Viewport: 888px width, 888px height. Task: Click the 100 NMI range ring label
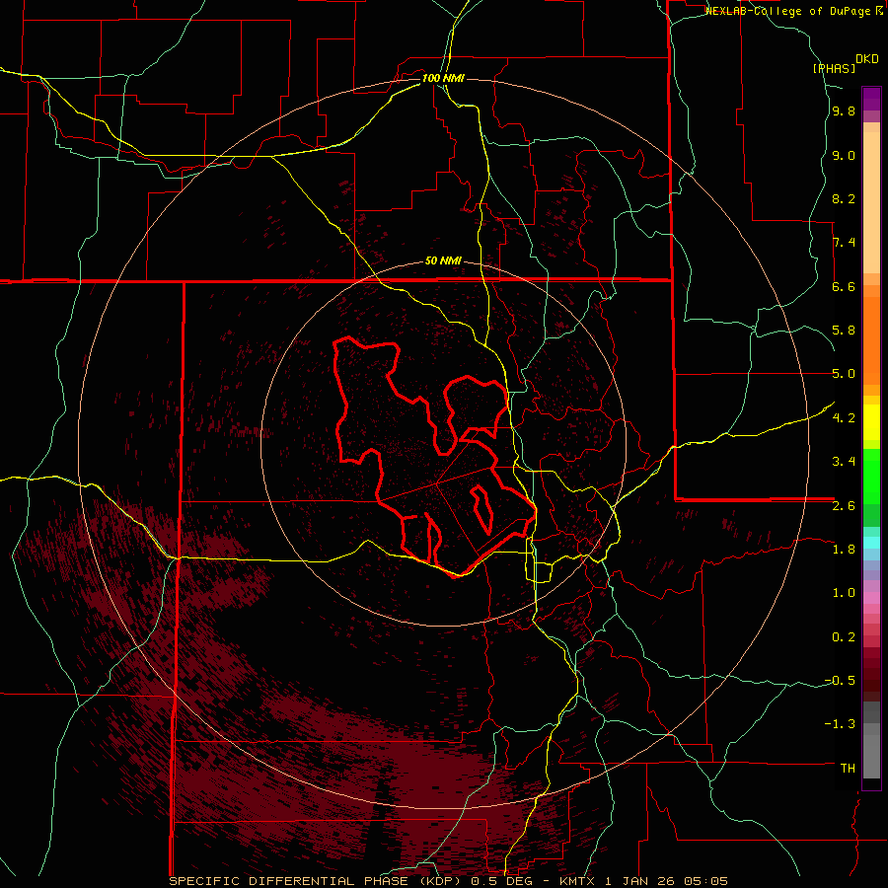coord(443,78)
